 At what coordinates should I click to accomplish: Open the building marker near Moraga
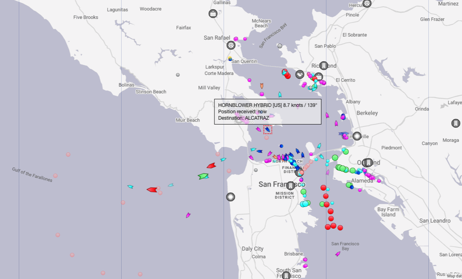coord(456,123)
